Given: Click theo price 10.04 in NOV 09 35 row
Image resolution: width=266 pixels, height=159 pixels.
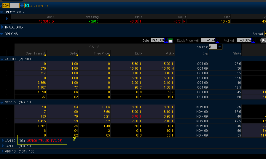Looking at the screenshot, I should pyautogui.click(x=106, y=107).
